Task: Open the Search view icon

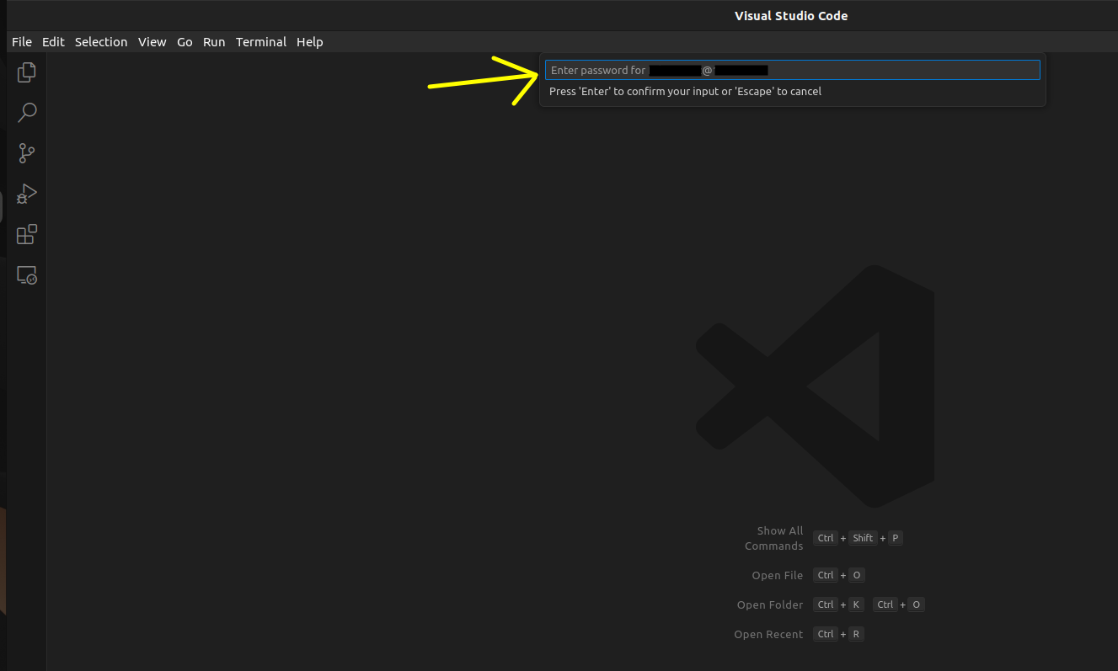Action: tap(27, 113)
